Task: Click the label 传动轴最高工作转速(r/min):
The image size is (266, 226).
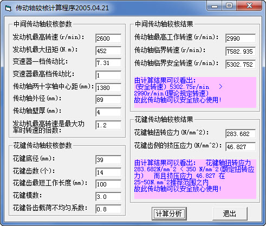Action: 177,37
